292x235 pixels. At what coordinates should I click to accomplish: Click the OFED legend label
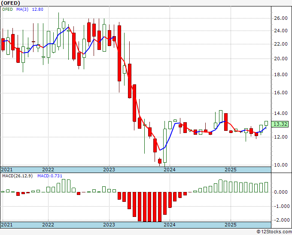point(7,9)
